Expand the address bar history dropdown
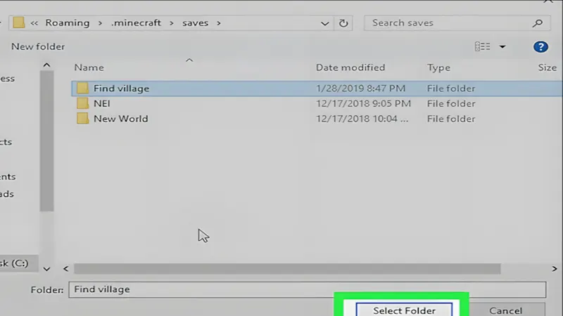 [324, 23]
